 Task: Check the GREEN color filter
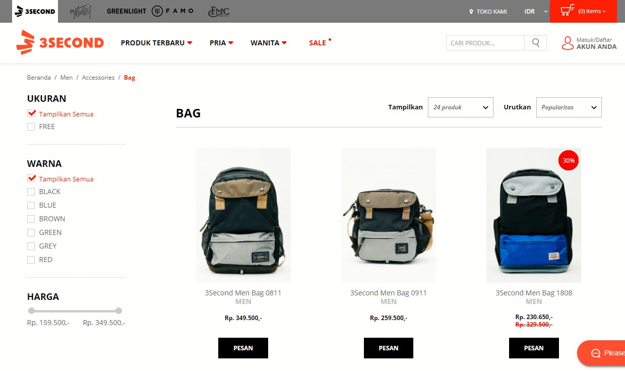31,233
